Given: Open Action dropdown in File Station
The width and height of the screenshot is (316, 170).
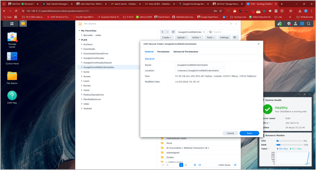Looking at the screenshot, I should point(196,38).
